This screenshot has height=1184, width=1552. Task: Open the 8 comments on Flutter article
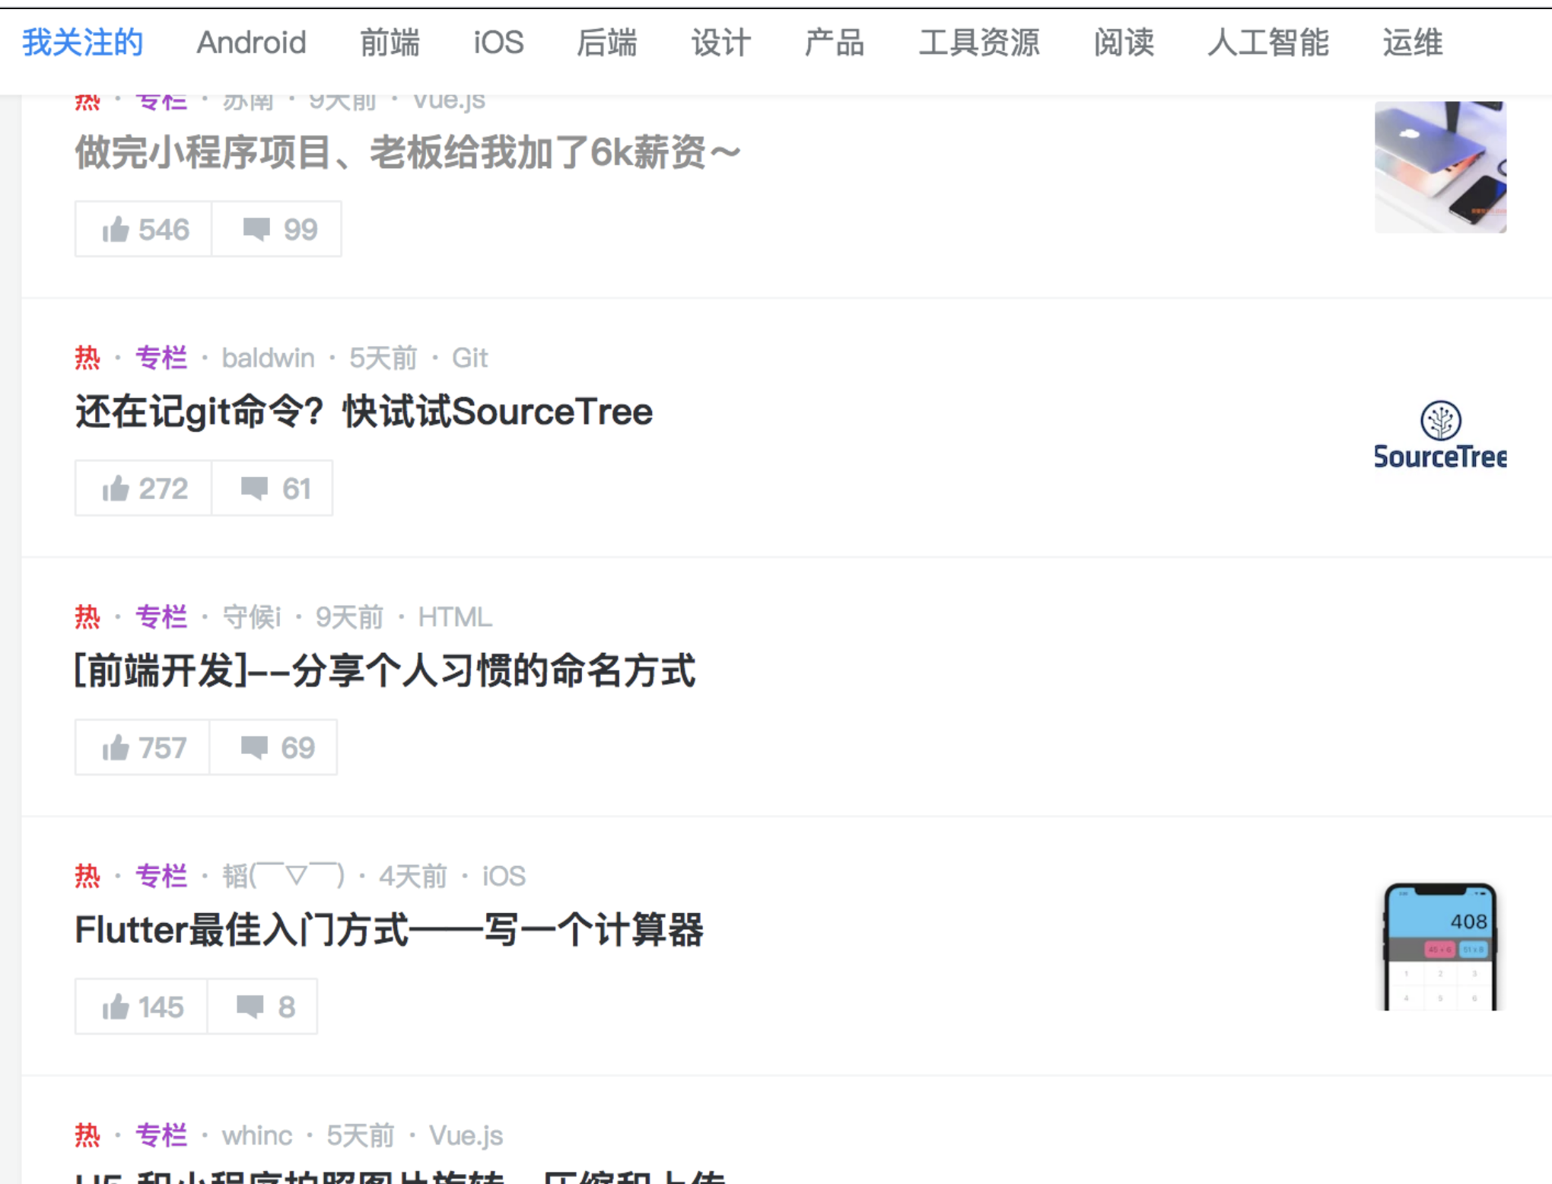click(262, 1006)
